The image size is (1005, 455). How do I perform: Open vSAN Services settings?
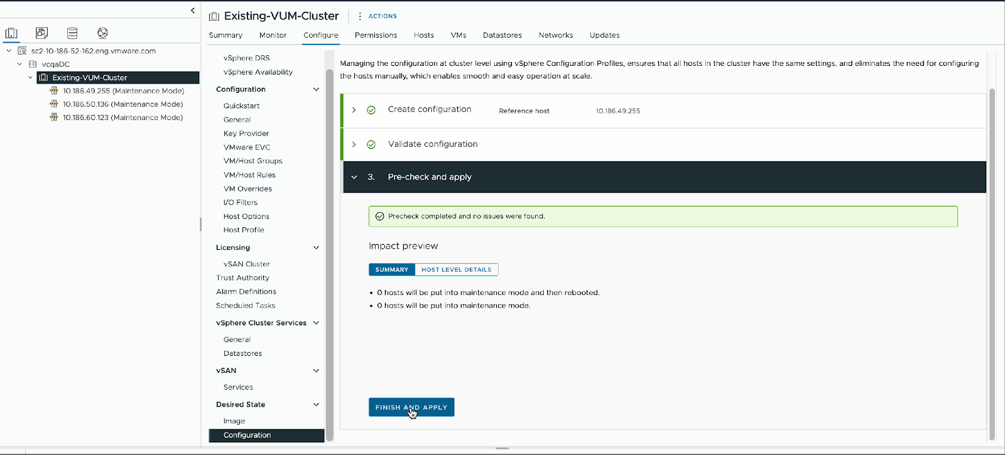238,387
